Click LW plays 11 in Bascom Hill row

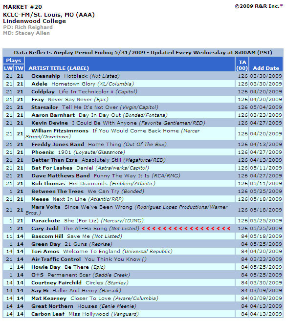[x=9, y=236]
